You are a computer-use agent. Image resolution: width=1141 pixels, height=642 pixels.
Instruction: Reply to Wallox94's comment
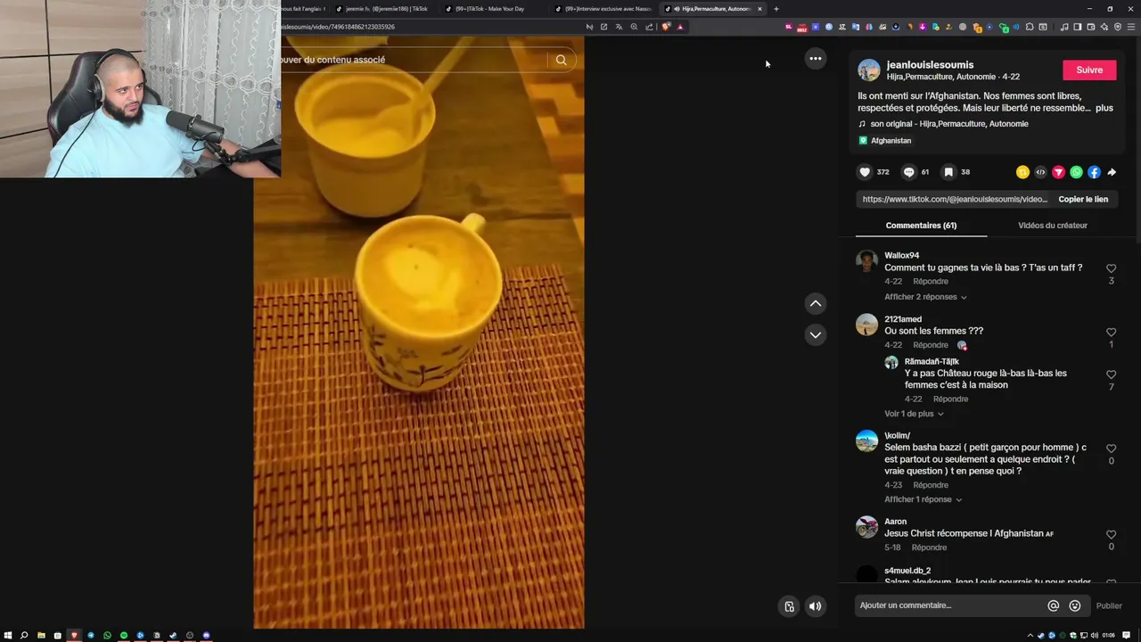pos(931,282)
